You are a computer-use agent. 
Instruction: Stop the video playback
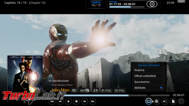[x=76, y=101]
